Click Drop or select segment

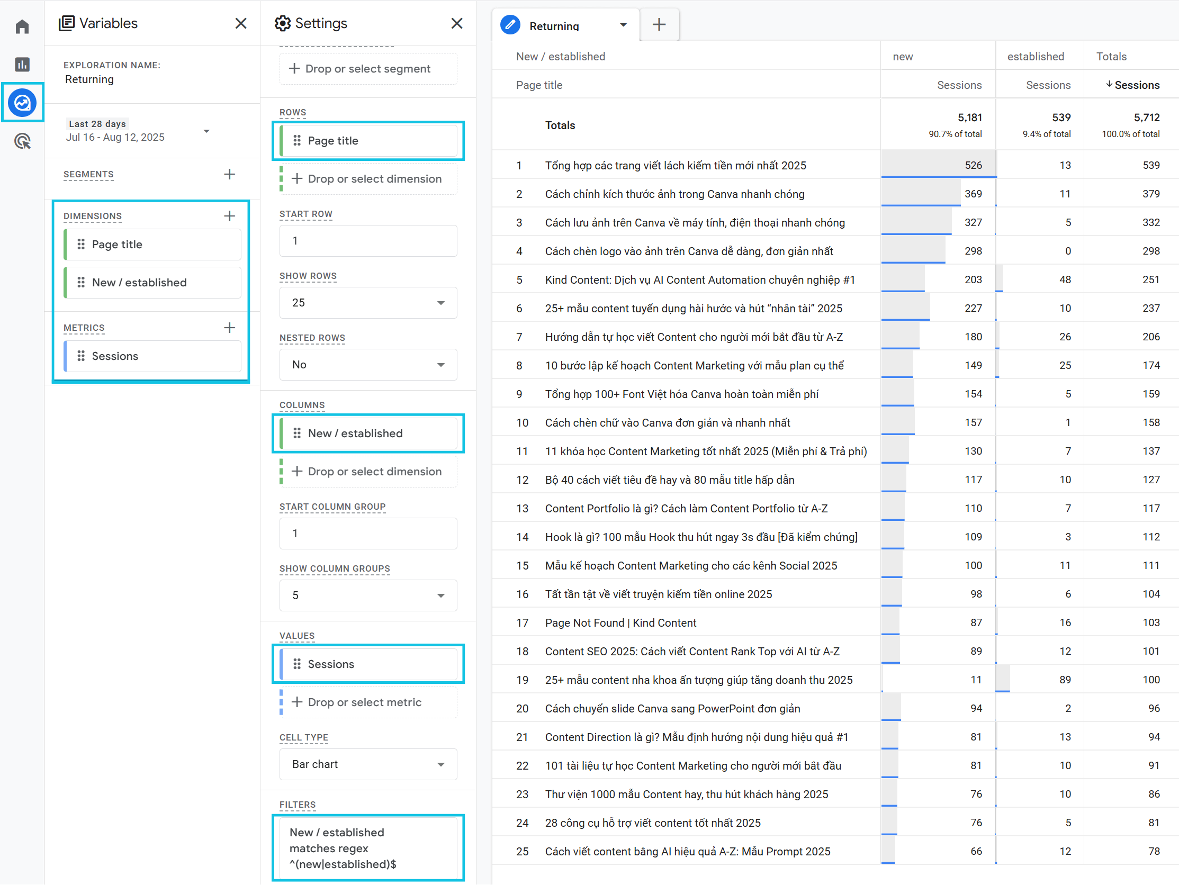[x=368, y=68]
